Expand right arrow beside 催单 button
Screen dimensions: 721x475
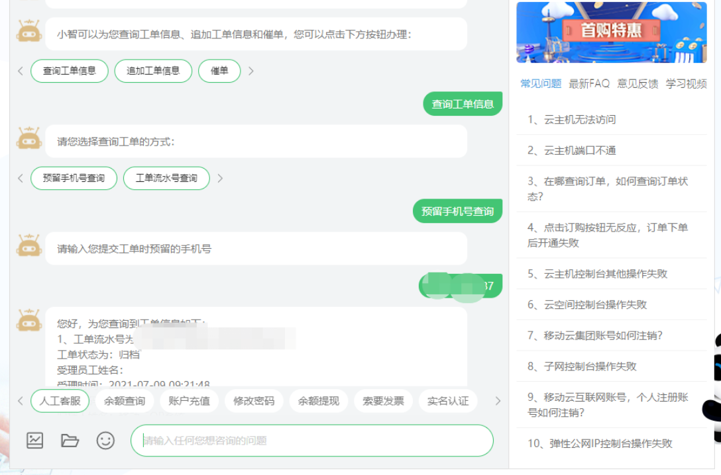(x=250, y=71)
